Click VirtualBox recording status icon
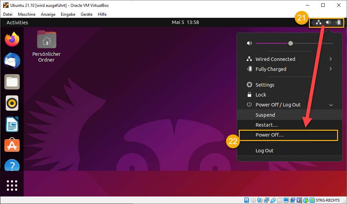The image size is (347, 204). [293, 200]
